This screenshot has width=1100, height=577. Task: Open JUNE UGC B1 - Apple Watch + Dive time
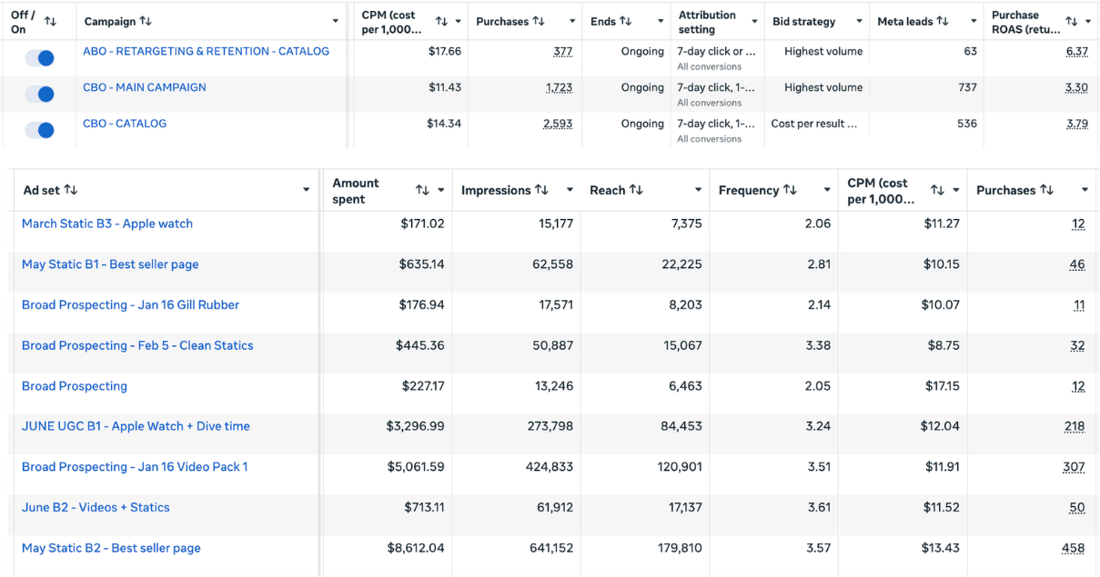136,426
